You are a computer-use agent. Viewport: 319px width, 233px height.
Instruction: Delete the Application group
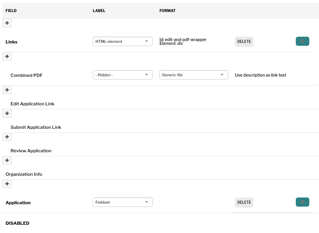pos(244,202)
